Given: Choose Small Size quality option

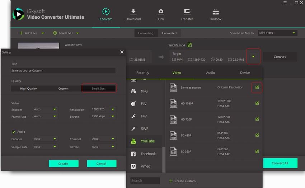Looking at the screenshot, I should point(98,89).
